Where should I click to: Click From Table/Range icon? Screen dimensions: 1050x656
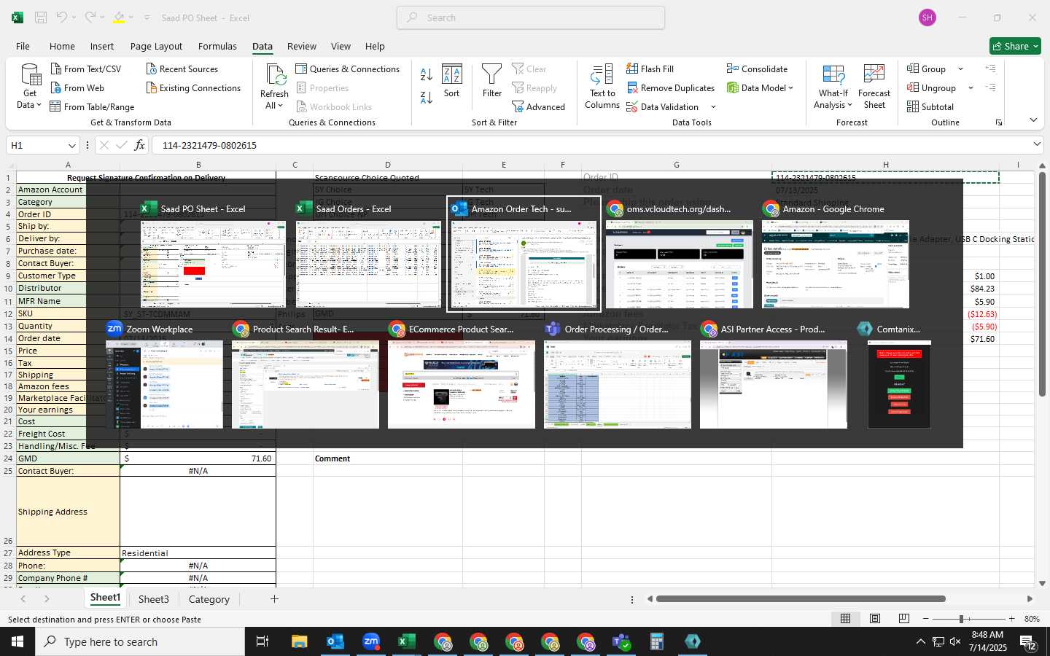55,106
